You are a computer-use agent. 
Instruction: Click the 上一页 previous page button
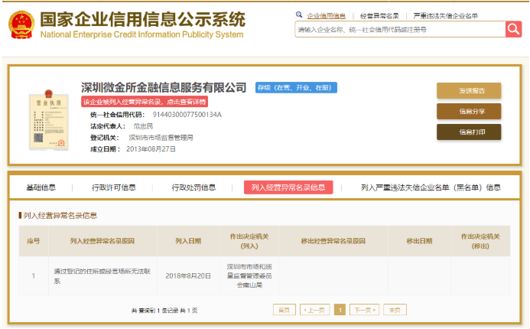(x=314, y=310)
